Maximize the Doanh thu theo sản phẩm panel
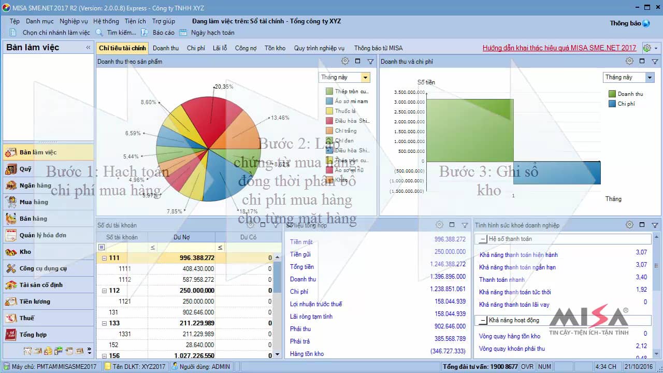 coord(357,61)
